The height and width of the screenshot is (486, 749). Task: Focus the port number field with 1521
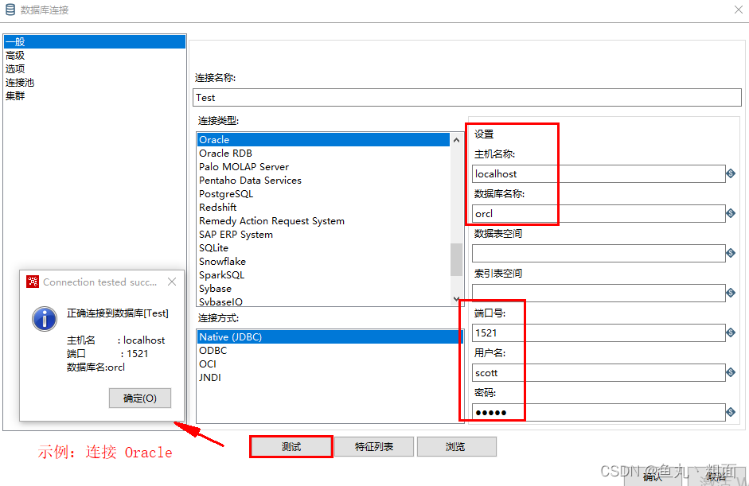click(x=599, y=332)
